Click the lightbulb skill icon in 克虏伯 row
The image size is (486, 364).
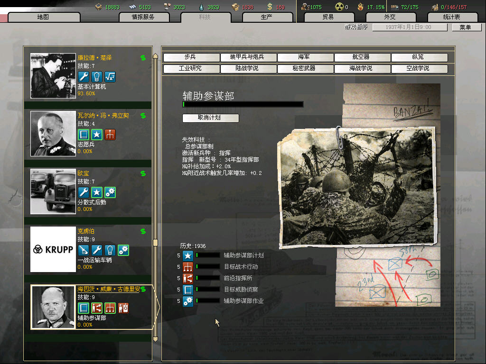[110, 250]
